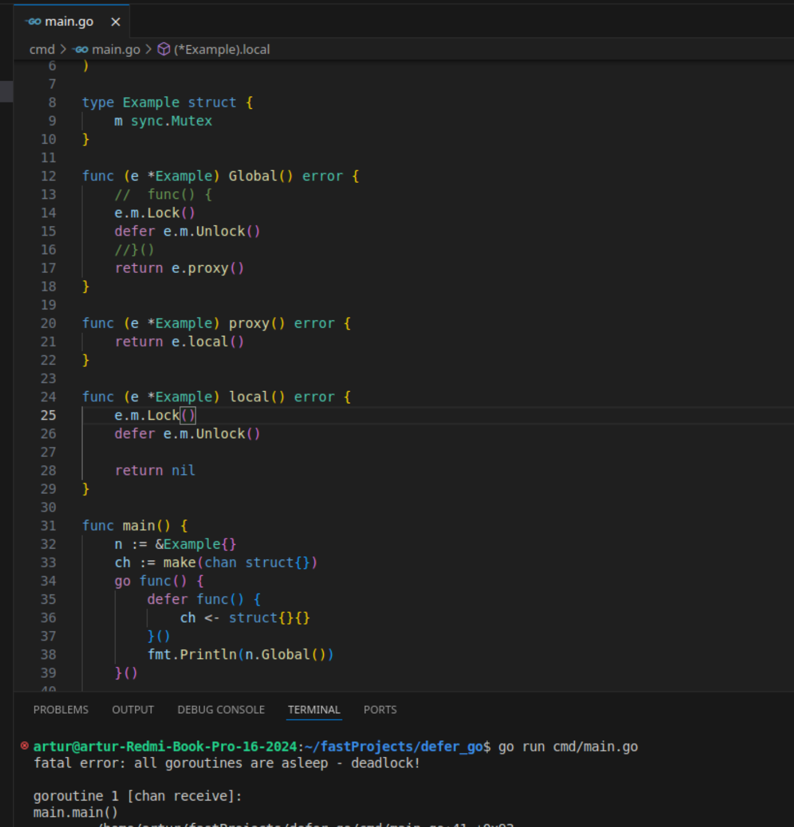Image resolution: width=794 pixels, height=827 pixels.
Task: Click the commented '//}()' on line 16
Action: pos(134,250)
